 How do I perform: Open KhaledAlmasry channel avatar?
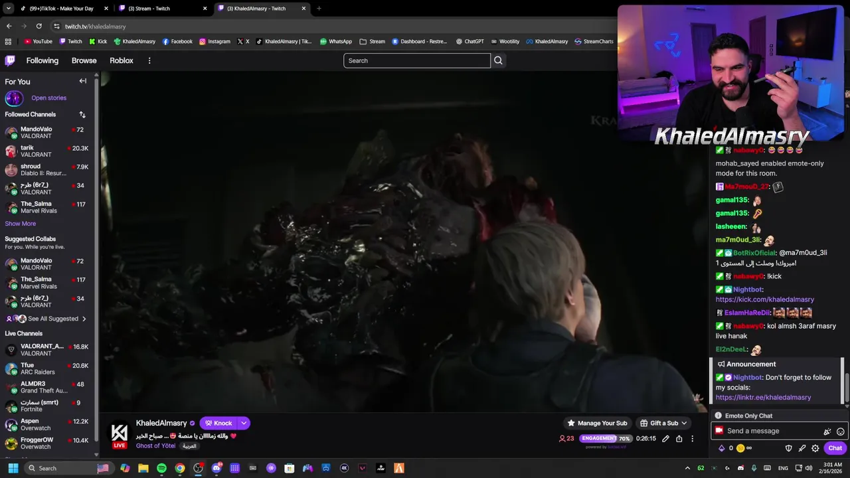coord(119,433)
